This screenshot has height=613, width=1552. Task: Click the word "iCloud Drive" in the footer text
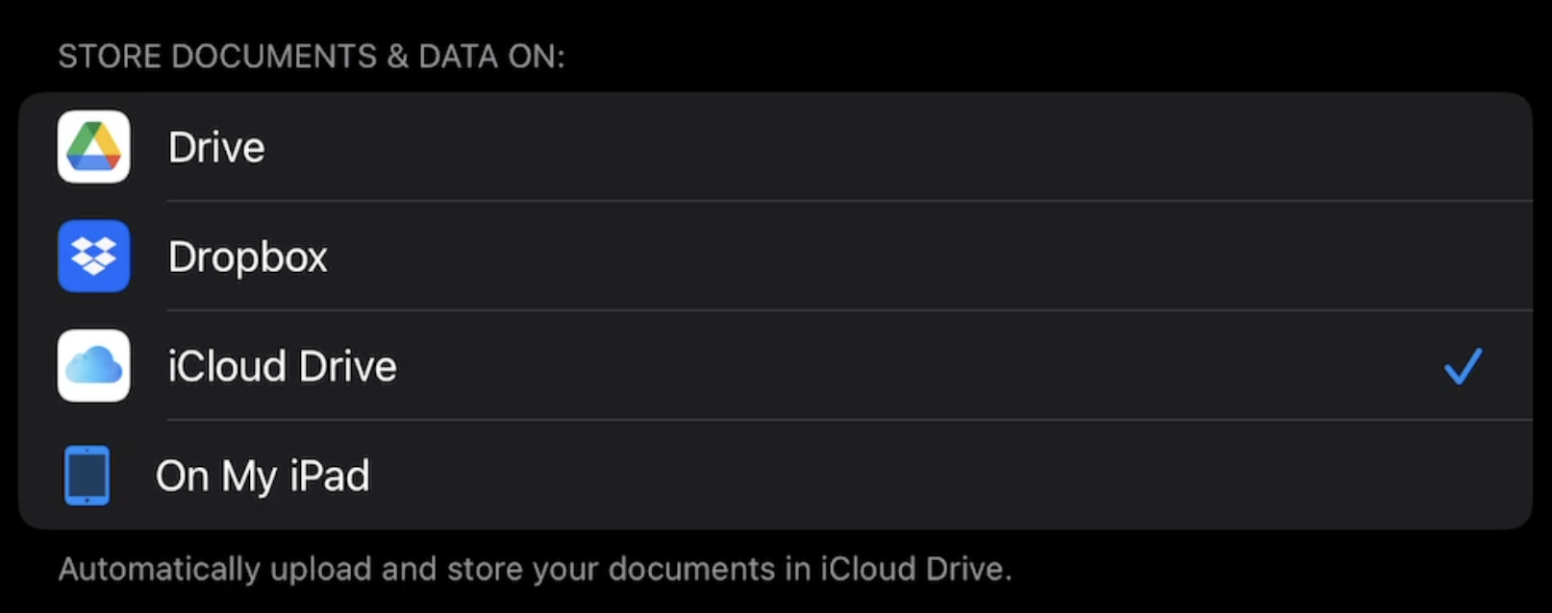(x=912, y=569)
